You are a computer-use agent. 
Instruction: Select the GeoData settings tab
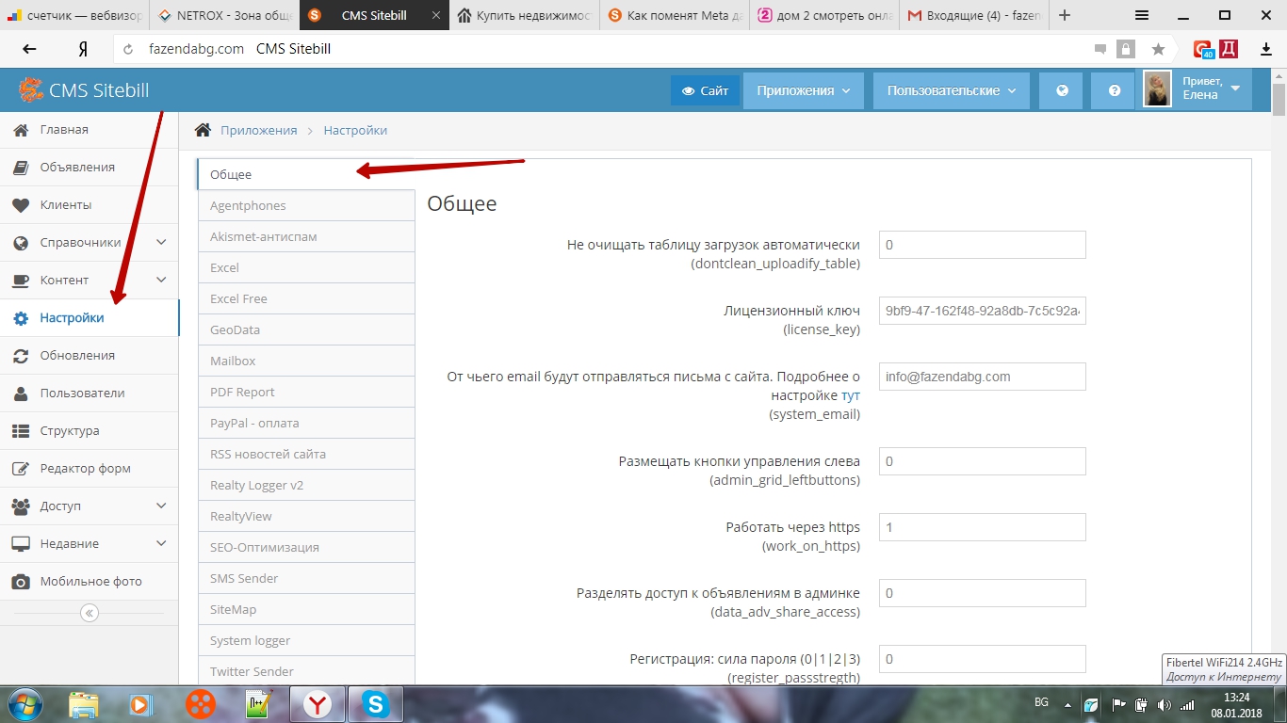coord(306,329)
